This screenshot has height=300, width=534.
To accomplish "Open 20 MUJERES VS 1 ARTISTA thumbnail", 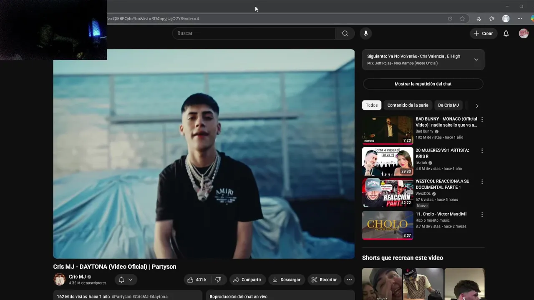I will coord(388,161).
